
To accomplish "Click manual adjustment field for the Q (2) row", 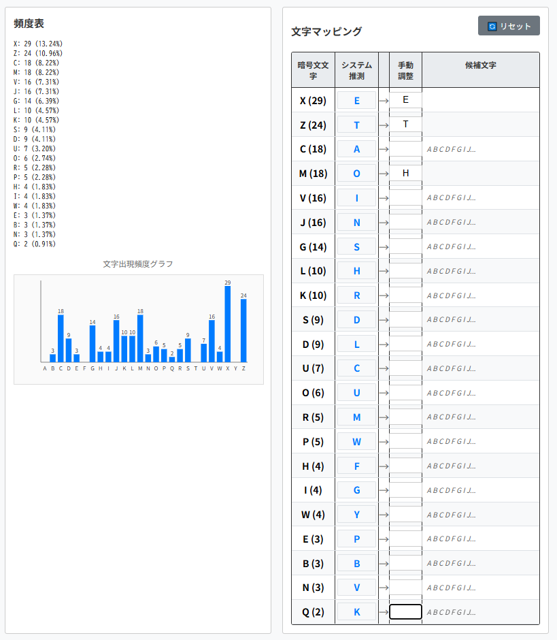I will (405, 612).
